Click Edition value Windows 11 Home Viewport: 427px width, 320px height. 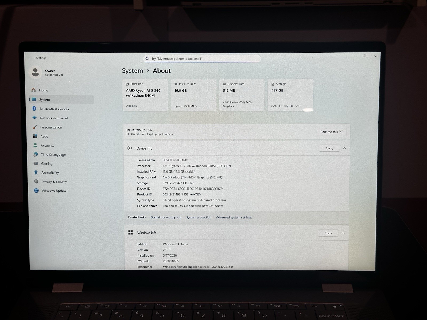[x=175, y=244]
